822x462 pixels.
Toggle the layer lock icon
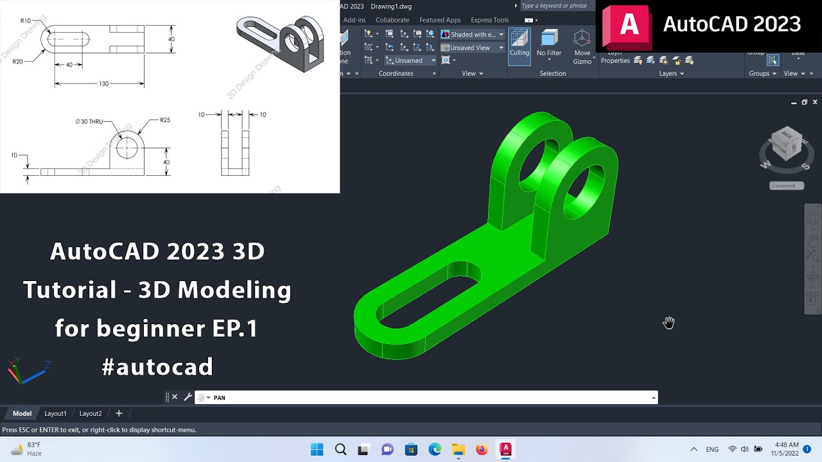click(677, 60)
